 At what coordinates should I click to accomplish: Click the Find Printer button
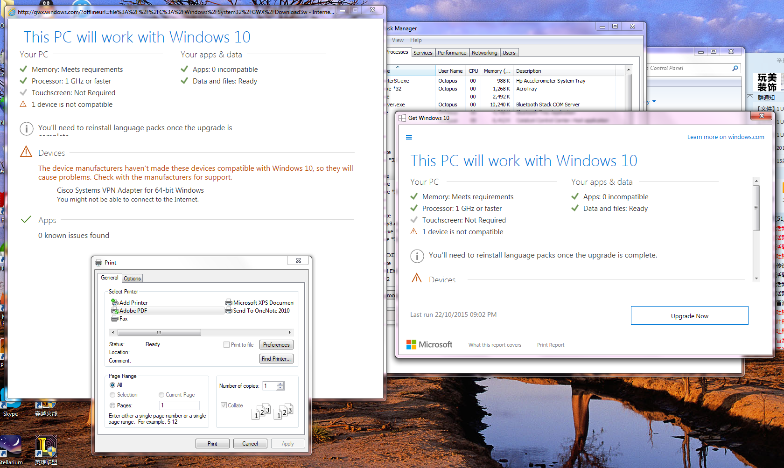[276, 359]
